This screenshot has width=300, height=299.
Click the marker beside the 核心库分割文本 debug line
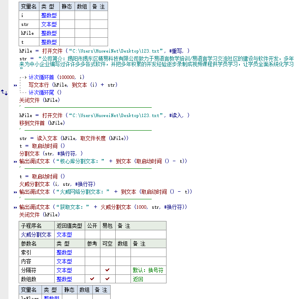tap(15, 162)
